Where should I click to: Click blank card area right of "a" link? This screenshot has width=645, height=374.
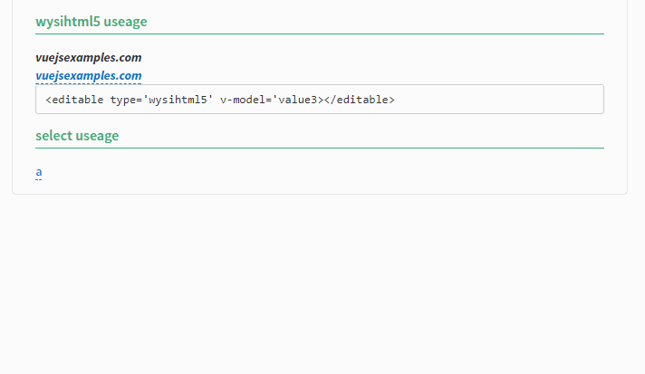pyautogui.click(x=317, y=172)
